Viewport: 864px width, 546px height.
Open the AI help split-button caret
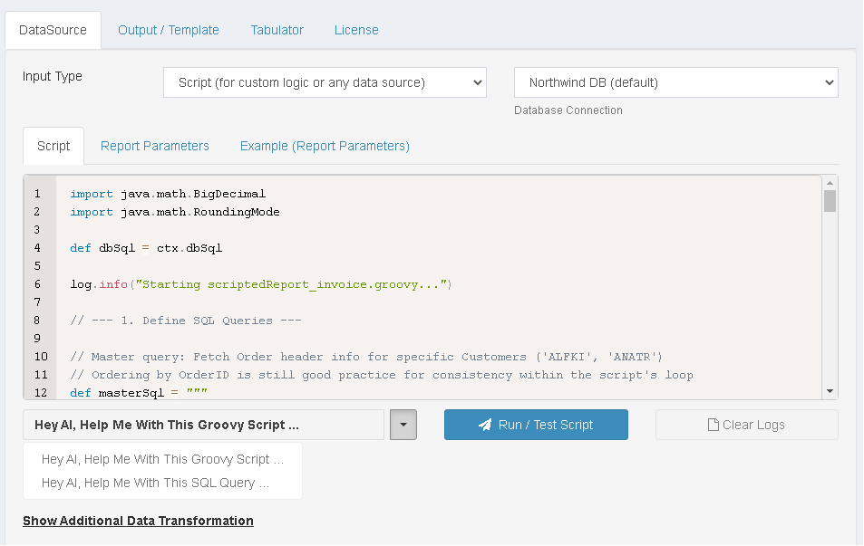(x=403, y=425)
